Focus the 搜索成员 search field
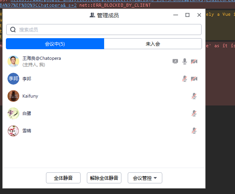The image size is (235, 194). (104, 30)
